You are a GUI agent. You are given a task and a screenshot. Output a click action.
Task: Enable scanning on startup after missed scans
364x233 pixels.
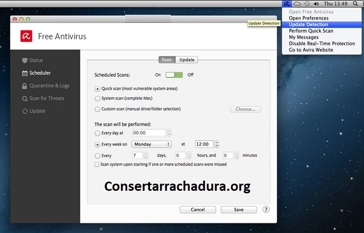pos(97,164)
